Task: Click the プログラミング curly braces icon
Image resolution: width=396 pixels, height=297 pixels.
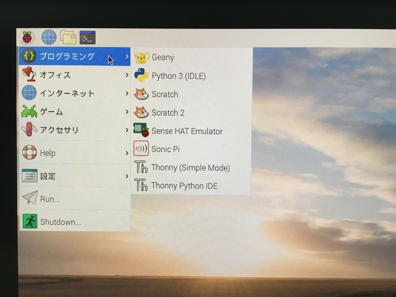Action: click(29, 56)
